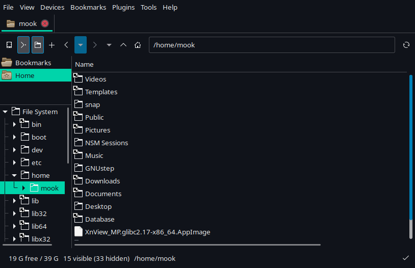This screenshot has height=268, width=415.
Task: Select XnView_MP AppImage file icon
Action: coord(79,231)
